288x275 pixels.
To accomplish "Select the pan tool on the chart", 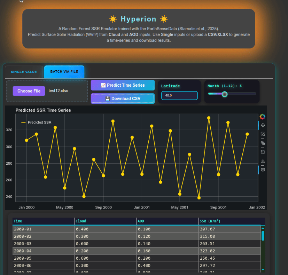I will pyautogui.click(x=263, y=125).
